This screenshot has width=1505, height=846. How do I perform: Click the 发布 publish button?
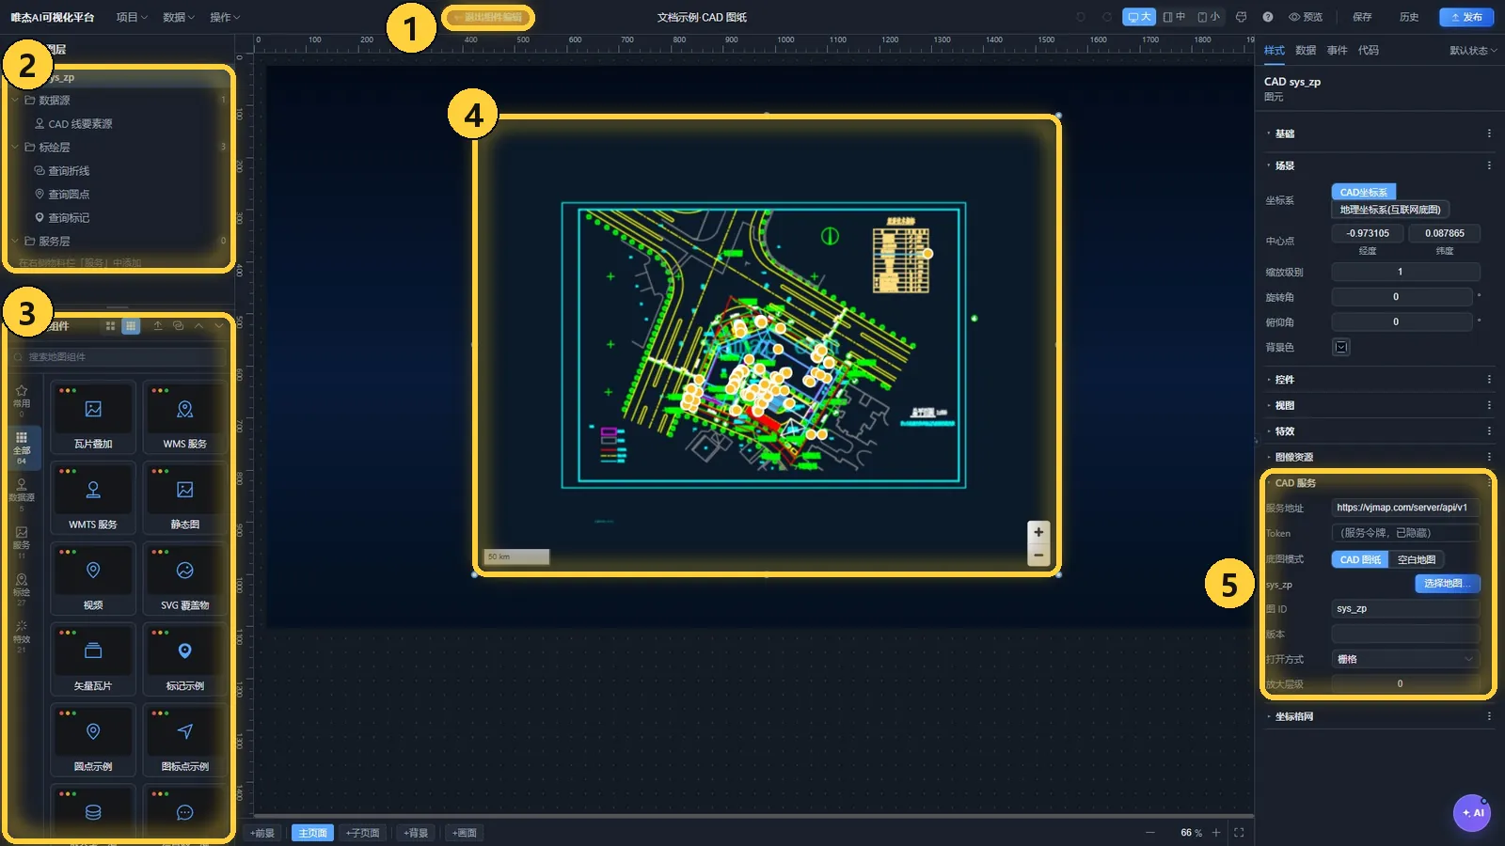(x=1466, y=17)
